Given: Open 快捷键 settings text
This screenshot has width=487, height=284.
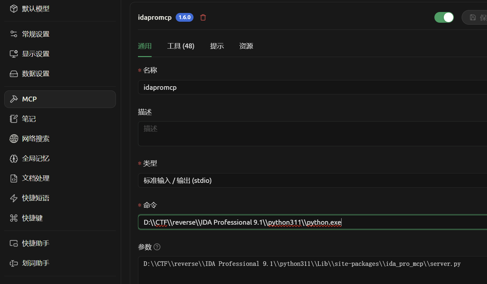Looking at the screenshot, I should pos(32,218).
